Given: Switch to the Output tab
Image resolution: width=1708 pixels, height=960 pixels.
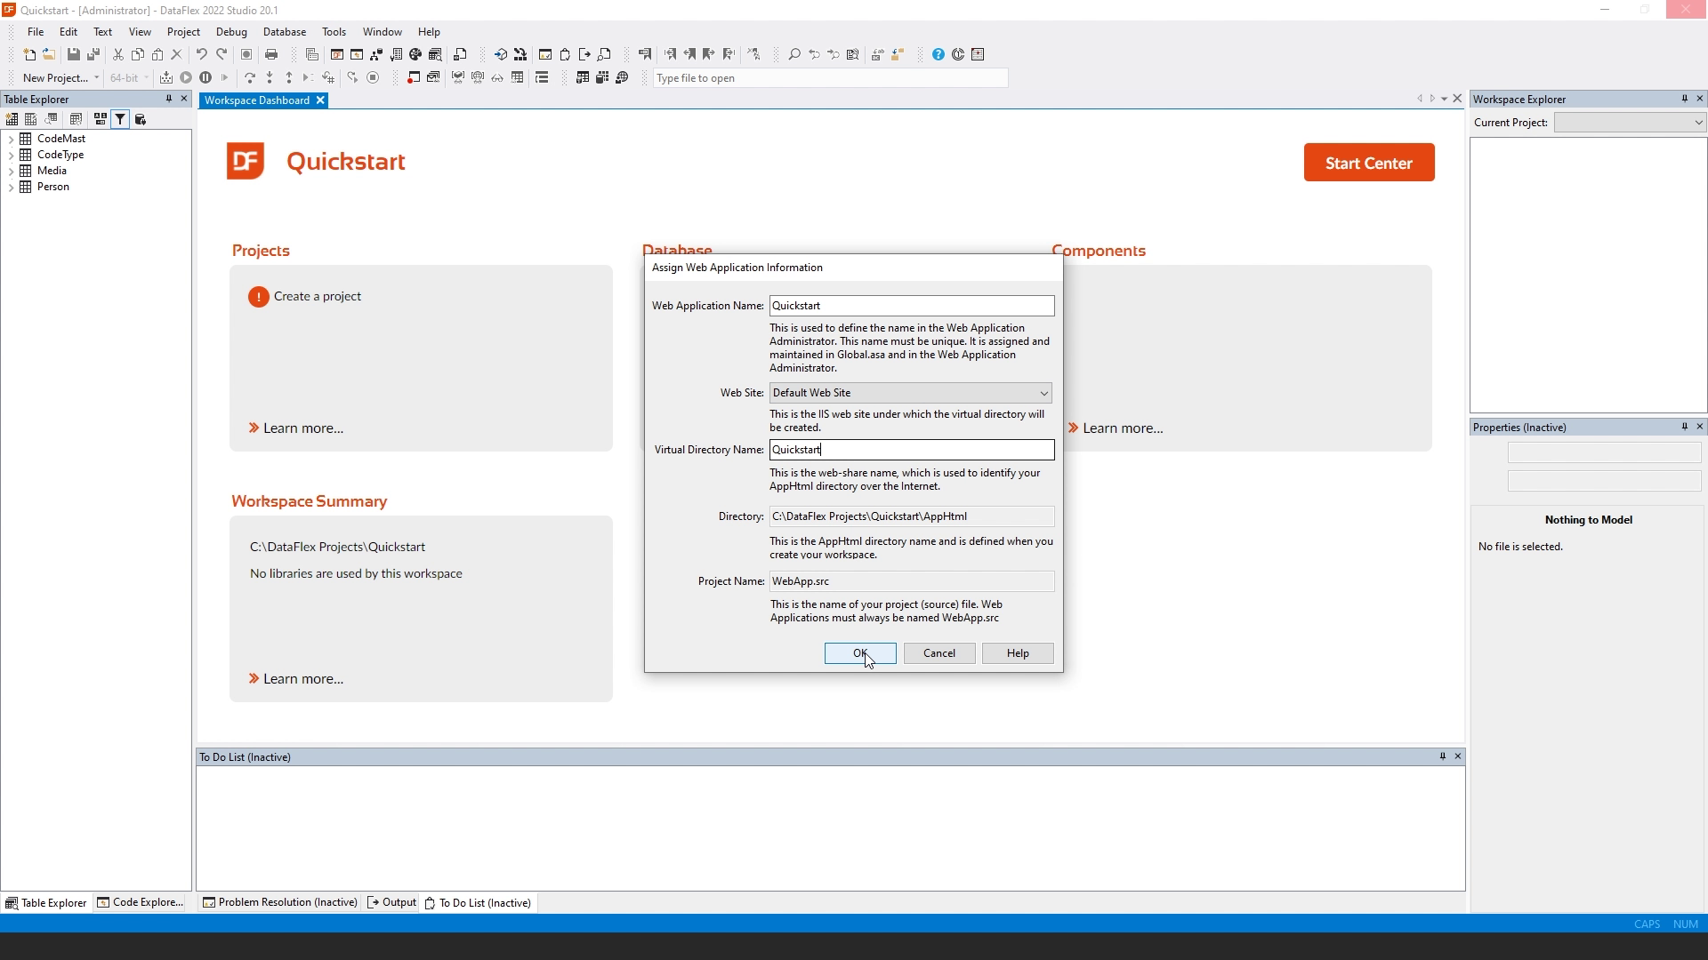Looking at the screenshot, I should tap(391, 902).
